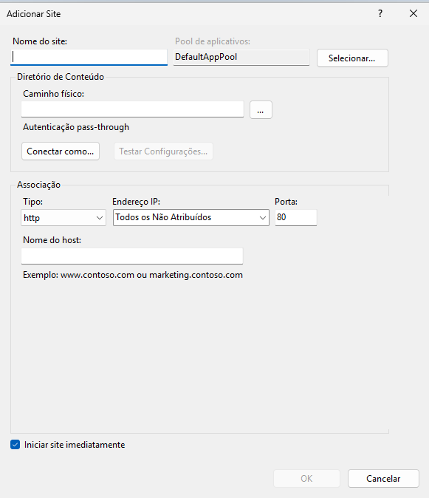Click the Tipo label
This screenshot has height=498, width=429.
(32, 202)
